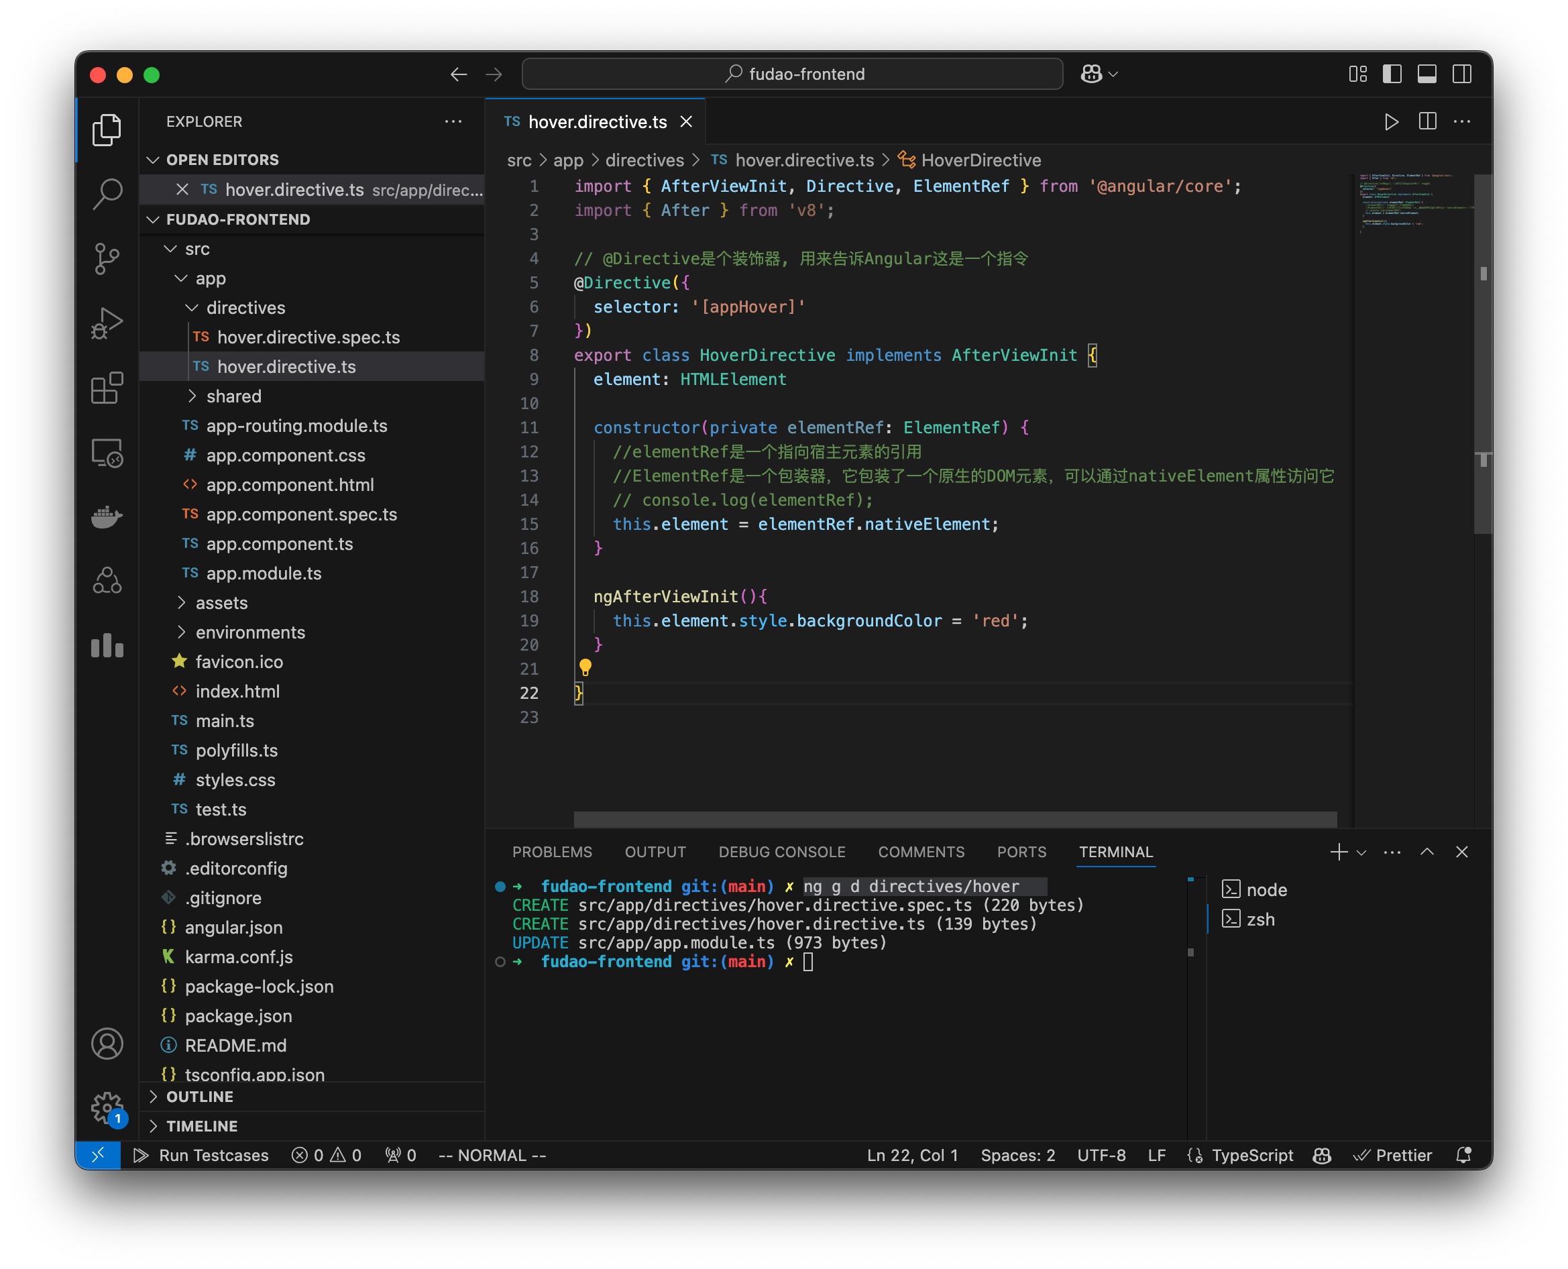Viewport: 1568px width, 1269px height.
Task: Click the Run hover.directive.ts button
Action: [1390, 121]
